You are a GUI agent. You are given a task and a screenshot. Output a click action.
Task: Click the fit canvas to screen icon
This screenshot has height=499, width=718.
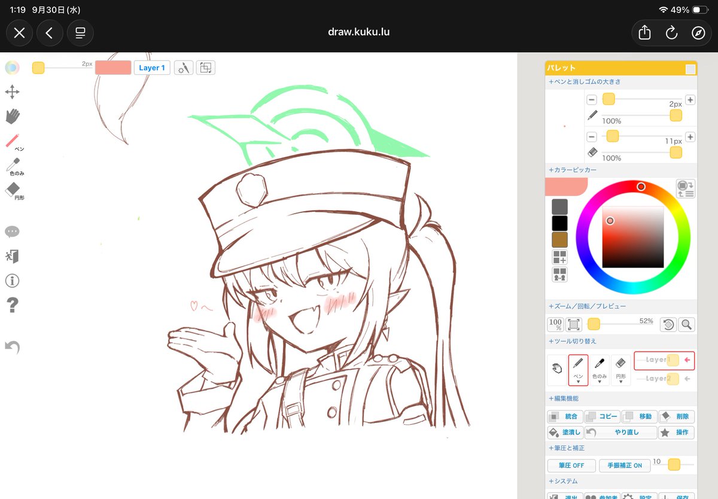click(x=574, y=324)
